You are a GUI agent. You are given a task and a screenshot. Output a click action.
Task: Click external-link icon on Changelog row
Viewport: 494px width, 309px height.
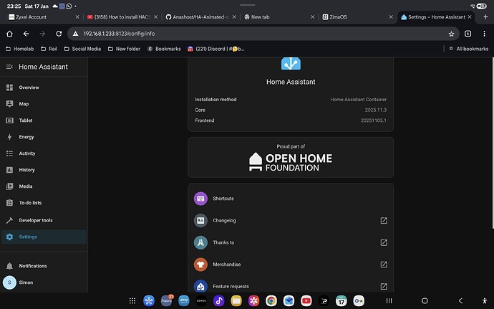384,220
